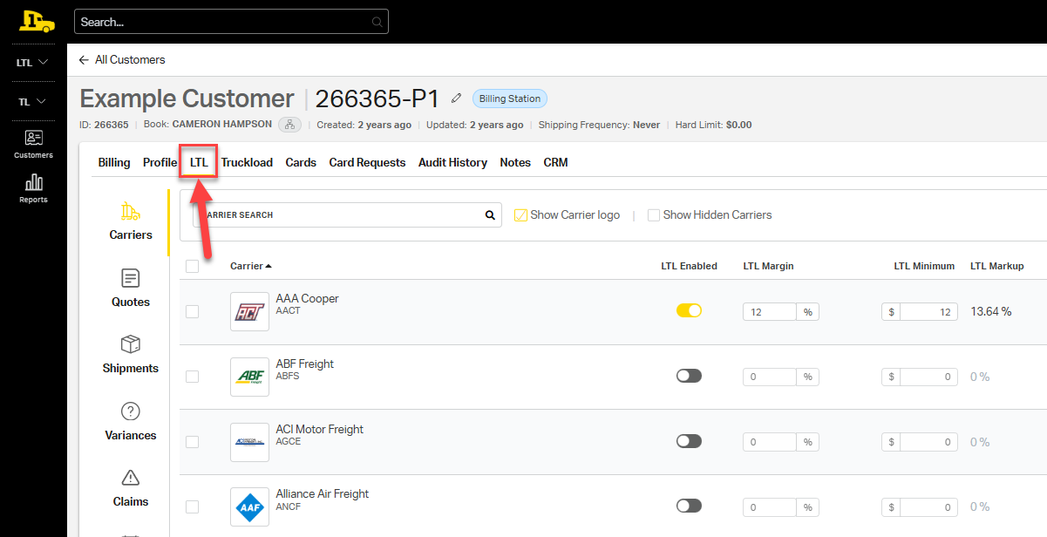Switch to the Truckload tab

(x=247, y=163)
